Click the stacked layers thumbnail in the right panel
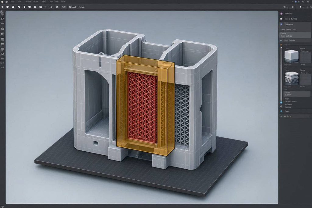This screenshot has width=312, height=208. coord(292,78)
